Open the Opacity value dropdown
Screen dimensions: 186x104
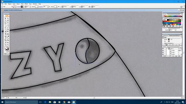point(48,7)
